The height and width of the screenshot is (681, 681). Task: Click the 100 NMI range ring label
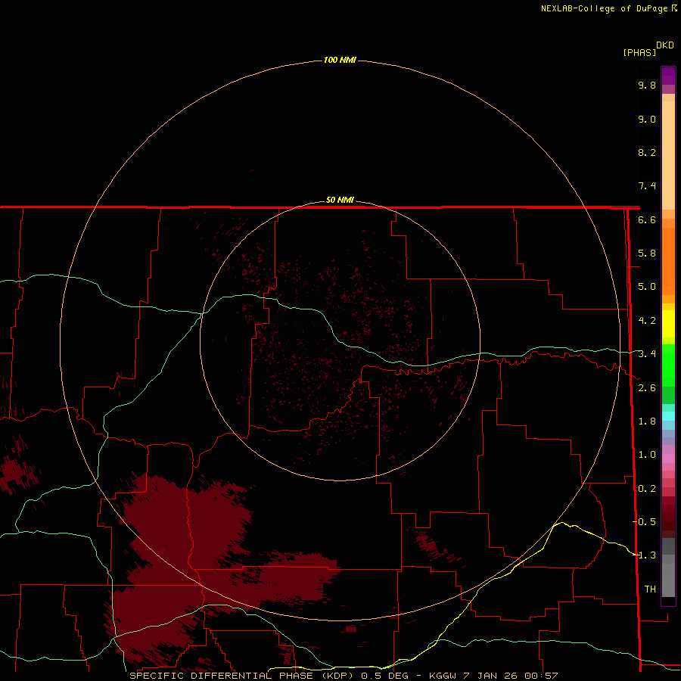click(x=340, y=60)
